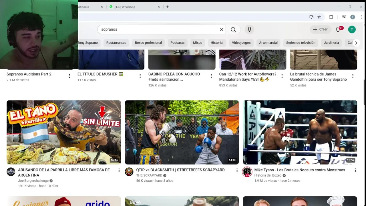Open browser extensions puzzle icon

tap(331, 17)
